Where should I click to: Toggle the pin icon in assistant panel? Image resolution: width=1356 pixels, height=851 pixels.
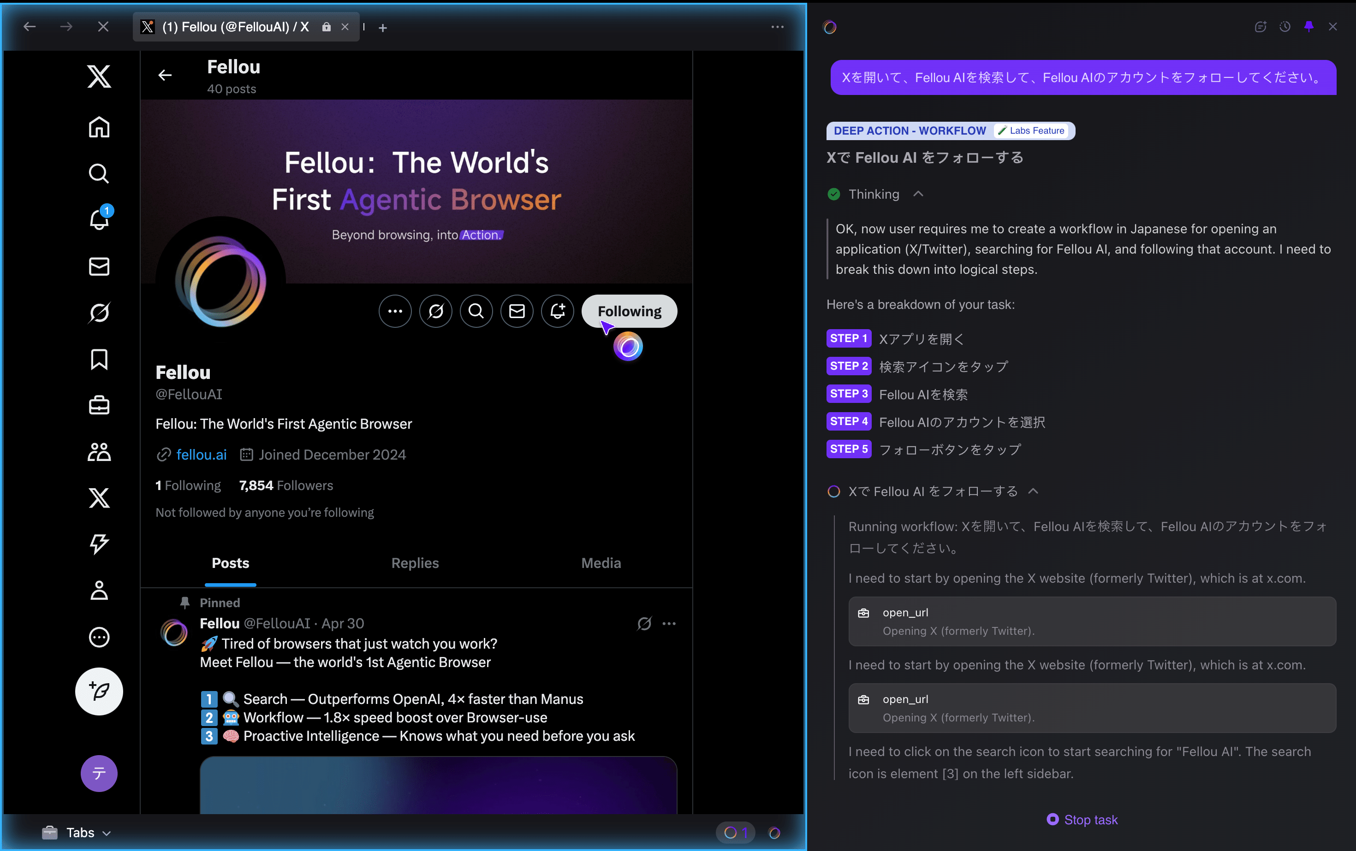pos(1308,26)
